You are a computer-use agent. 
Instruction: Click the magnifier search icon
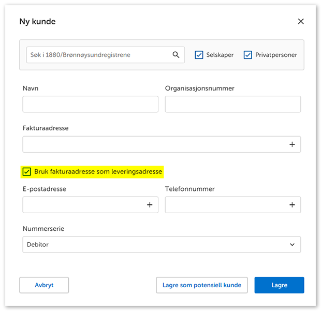[x=176, y=55]
